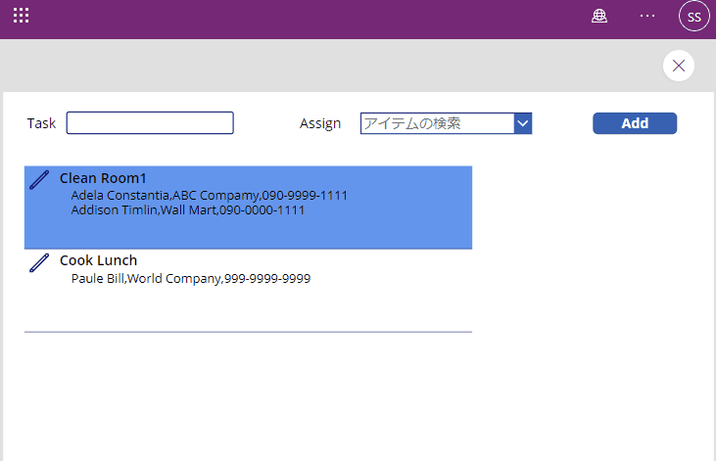Click the Addison Timlin assignee line
This screenshot has height=461, width=716.
click(x=187, y=209)
